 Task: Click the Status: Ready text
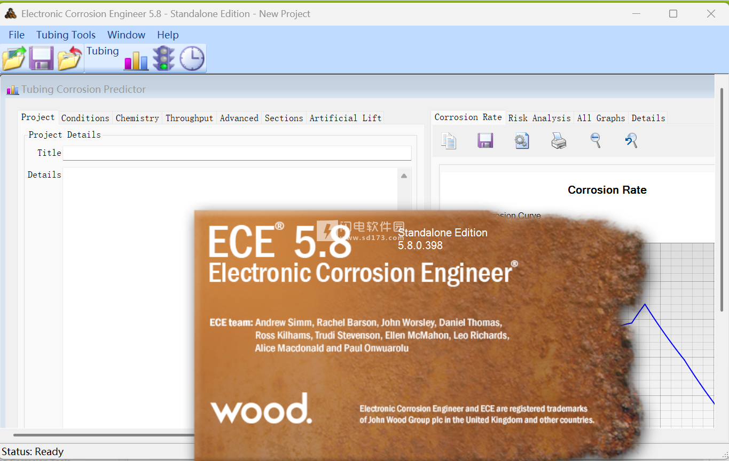(x=33, y=452)
